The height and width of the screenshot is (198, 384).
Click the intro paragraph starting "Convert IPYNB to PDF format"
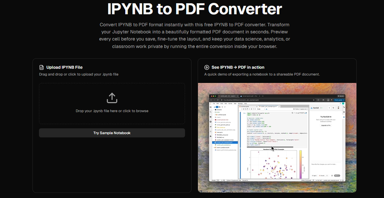pyautogui.click(x=195, y=35)
